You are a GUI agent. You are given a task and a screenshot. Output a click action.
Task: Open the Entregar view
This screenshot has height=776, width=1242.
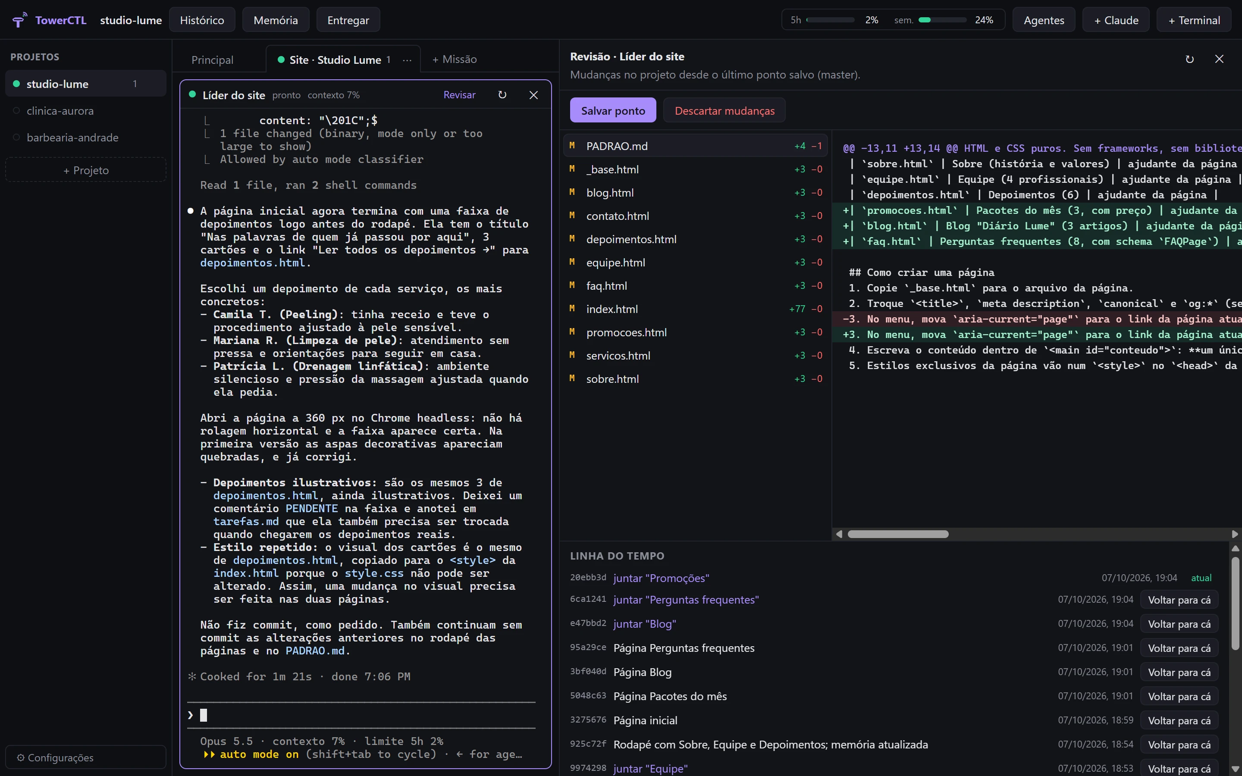[x=348, y=20]
